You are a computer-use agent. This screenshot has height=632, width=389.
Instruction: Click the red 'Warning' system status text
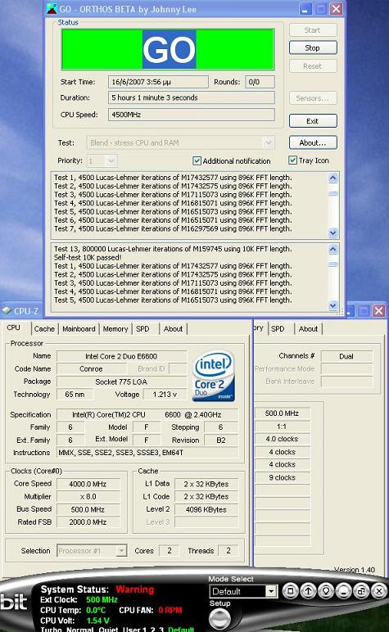pyautogui.click(x=135, y=589)
